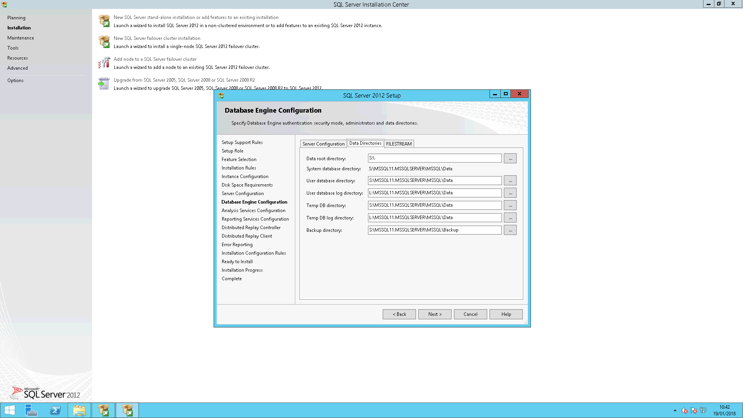Click the Back button
The image size is (743, 418).
point(399,314)
